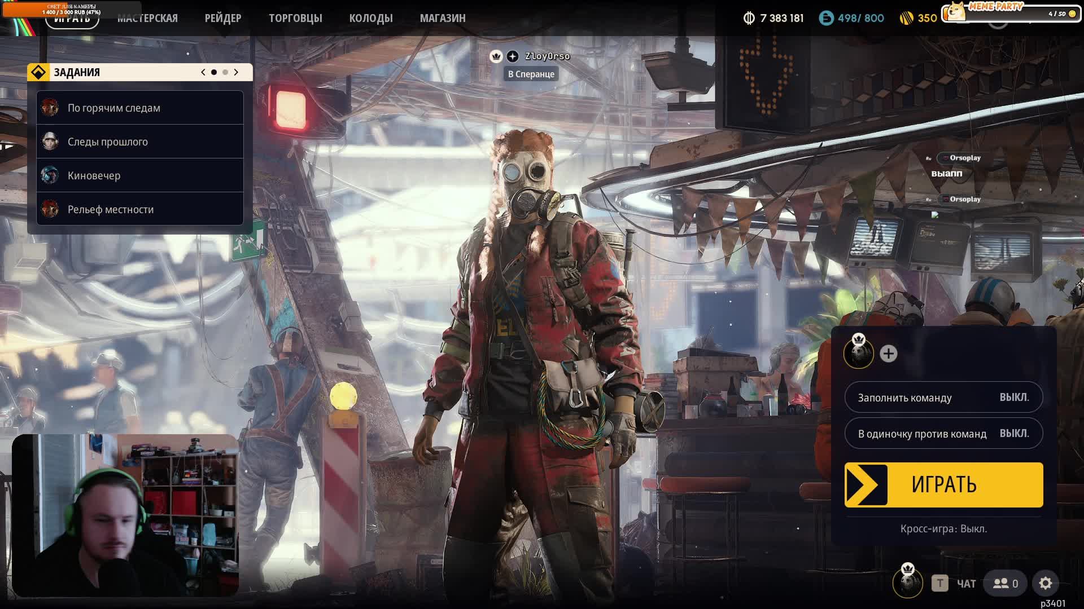Go to the next tasks page arrow
This screenshot has height=609, width=1084.
click(236, 72)
